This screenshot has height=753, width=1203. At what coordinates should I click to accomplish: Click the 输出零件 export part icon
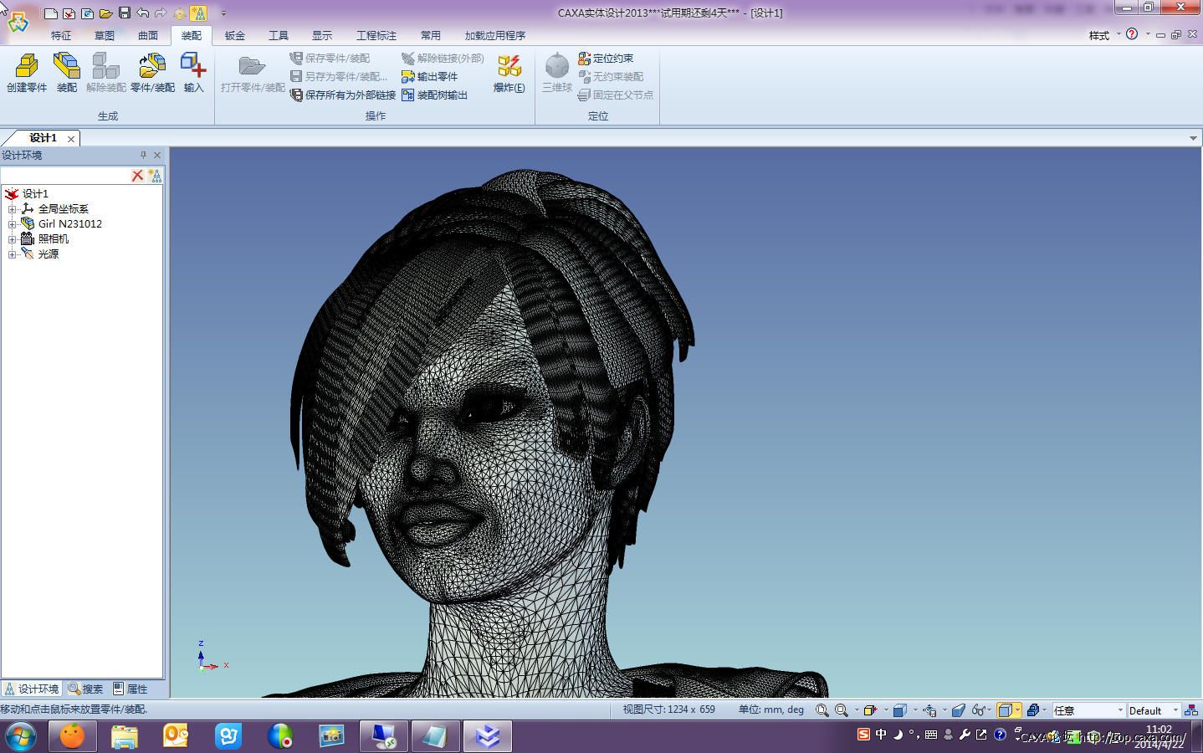tap(408, 76)
